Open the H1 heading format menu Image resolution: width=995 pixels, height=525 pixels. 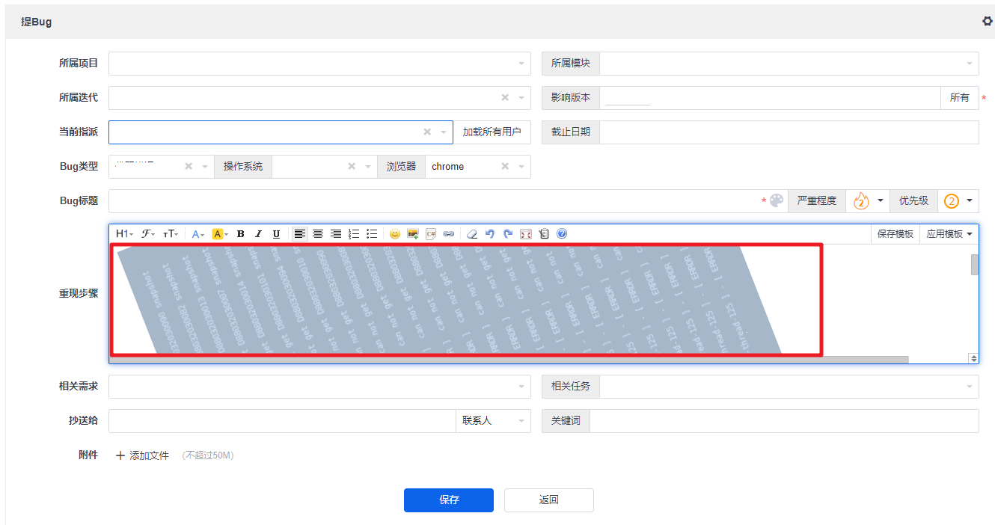124,234
